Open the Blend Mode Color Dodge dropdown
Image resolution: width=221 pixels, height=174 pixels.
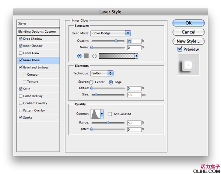pyautogui.click(x=110, y=33)
